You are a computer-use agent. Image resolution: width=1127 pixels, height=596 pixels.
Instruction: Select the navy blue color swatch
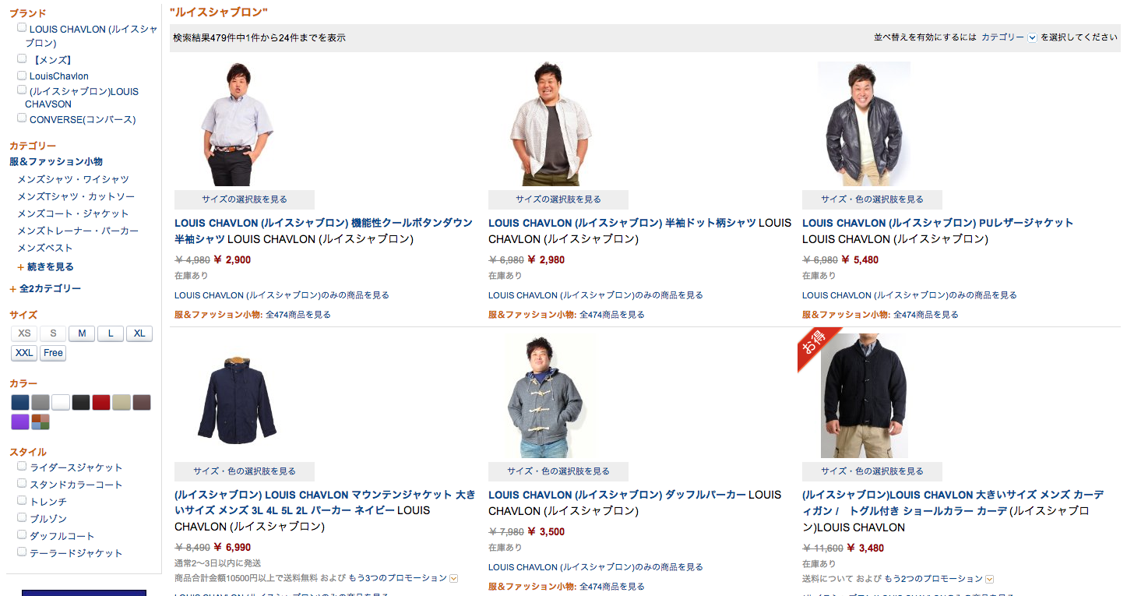[x=20, y=403]
